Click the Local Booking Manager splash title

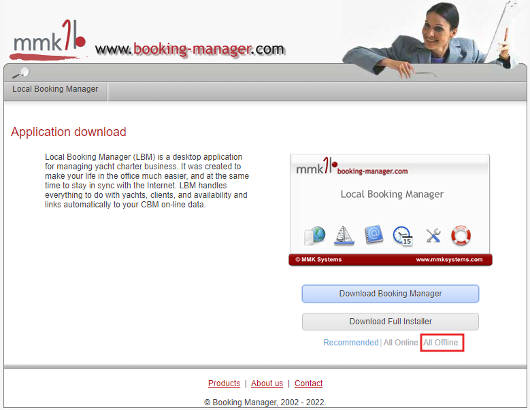coord(392,194)
